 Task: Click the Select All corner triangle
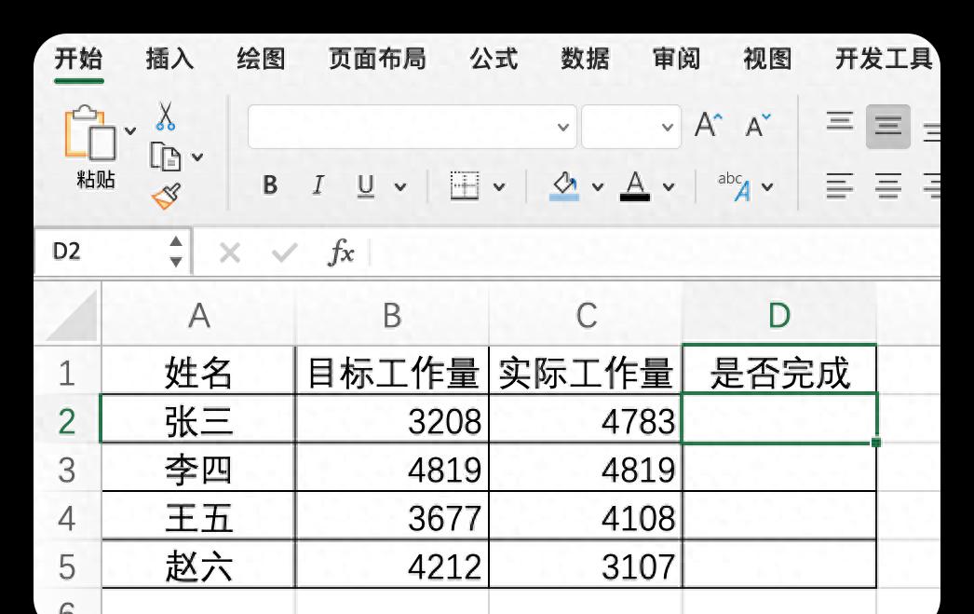[x=74, y=315]
